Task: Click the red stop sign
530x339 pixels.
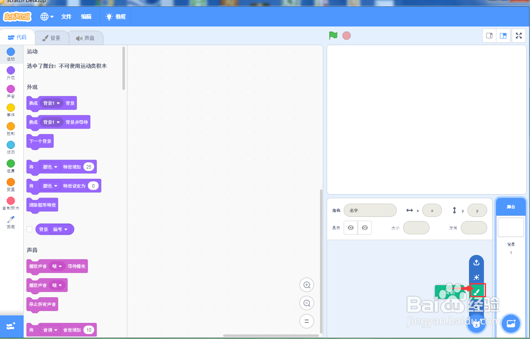Action: pyautogui.click(x=346, y=36)
